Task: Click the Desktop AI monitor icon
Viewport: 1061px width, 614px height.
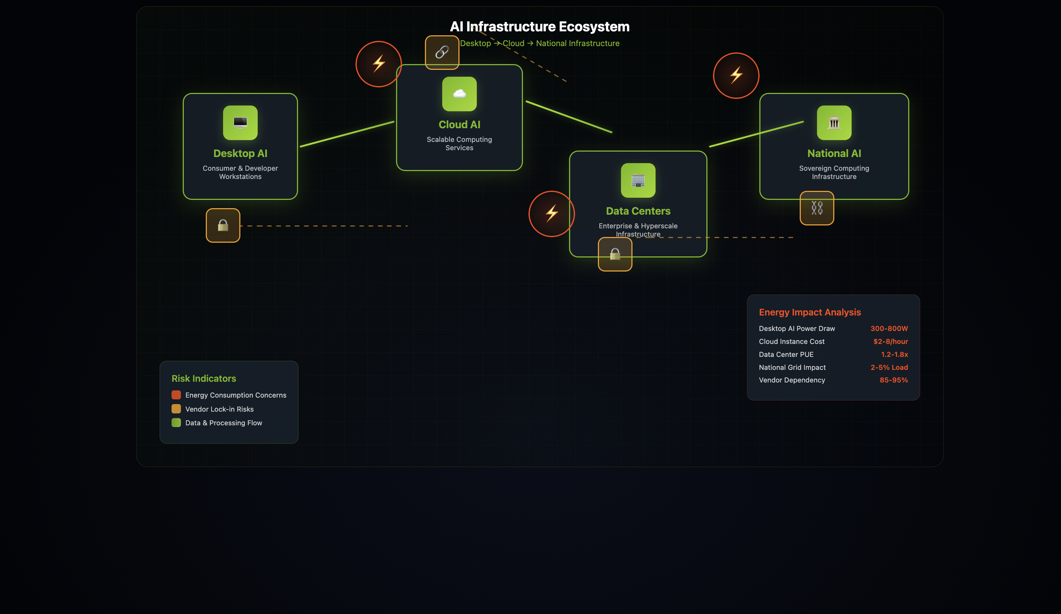Action: point(240,122)
